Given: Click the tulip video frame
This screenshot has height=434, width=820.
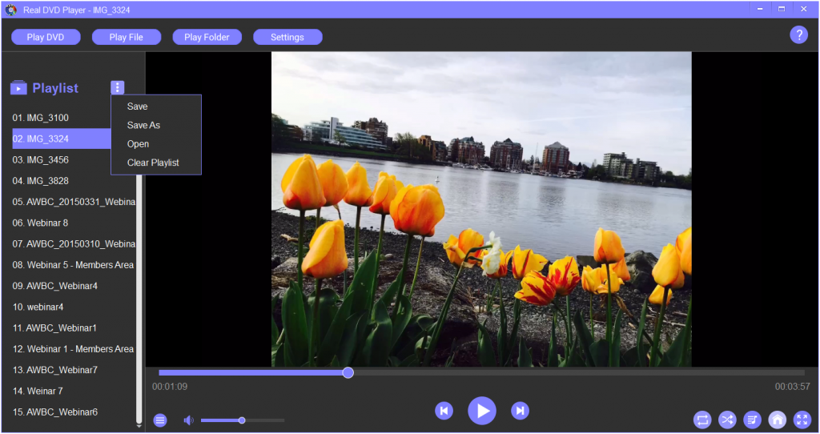Looking at the screenshot, I should 481,209.
